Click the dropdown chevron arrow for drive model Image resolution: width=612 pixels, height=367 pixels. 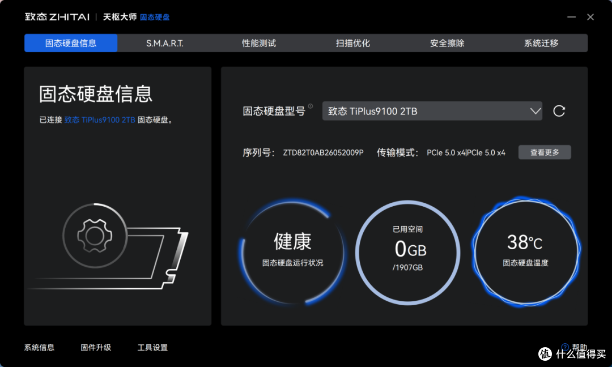click(x=535, y=111)
